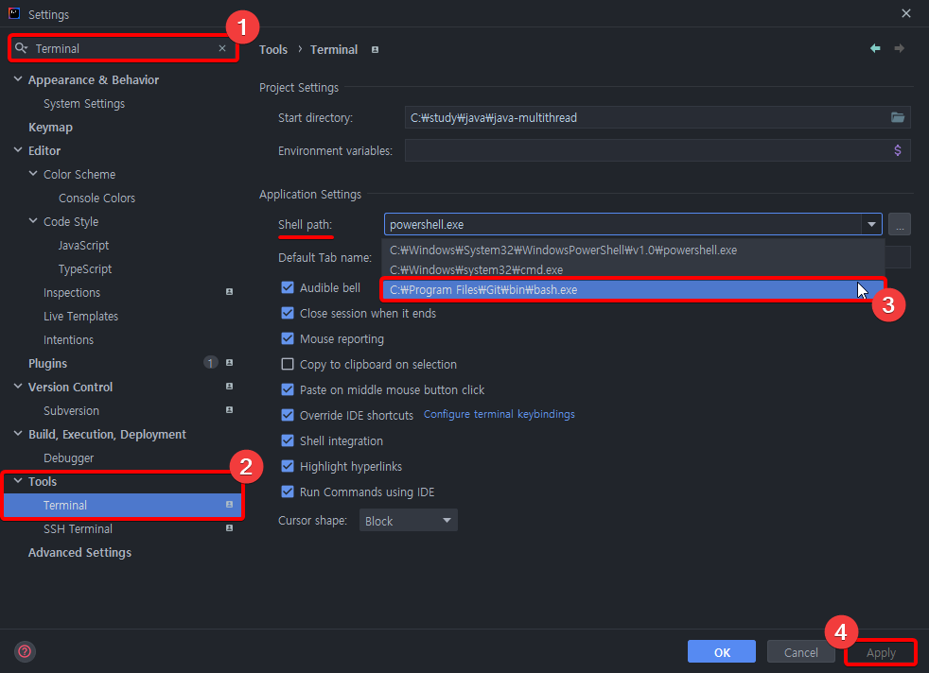Image resolution: width=929 pixels, height=673 pixels.
Task: Browse Shell path with the ellipsis button
Action: pyautogui.click(x=899, y=224)
